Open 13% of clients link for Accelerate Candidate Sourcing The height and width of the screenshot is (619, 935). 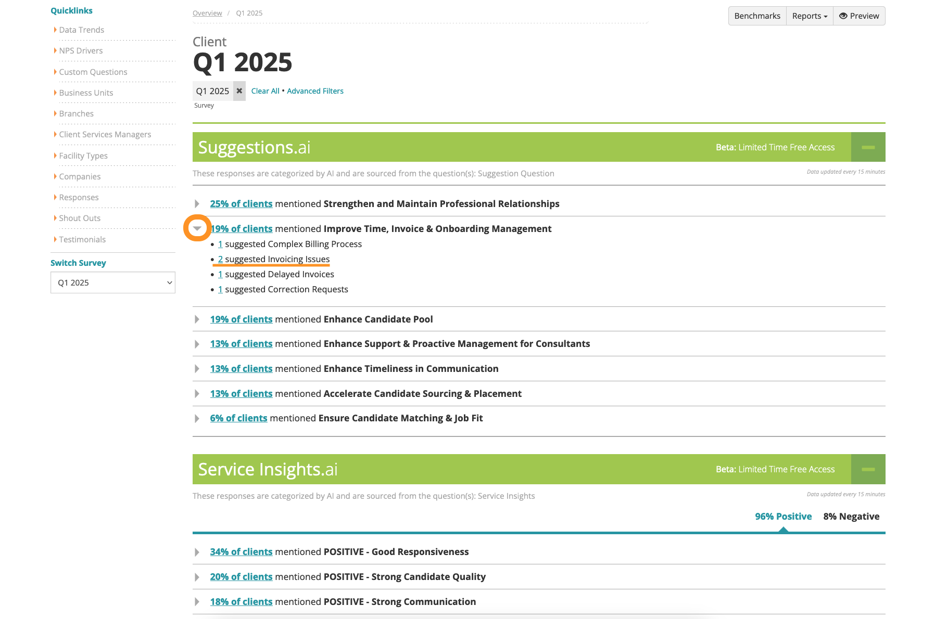[241, 394]
